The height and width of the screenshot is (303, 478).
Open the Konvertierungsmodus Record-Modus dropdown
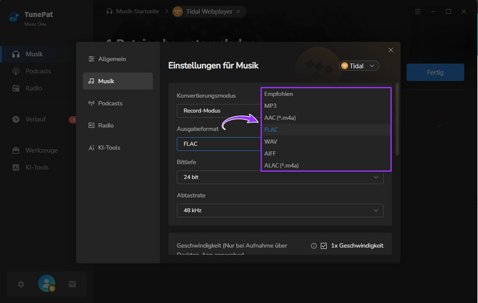[218, 111]
